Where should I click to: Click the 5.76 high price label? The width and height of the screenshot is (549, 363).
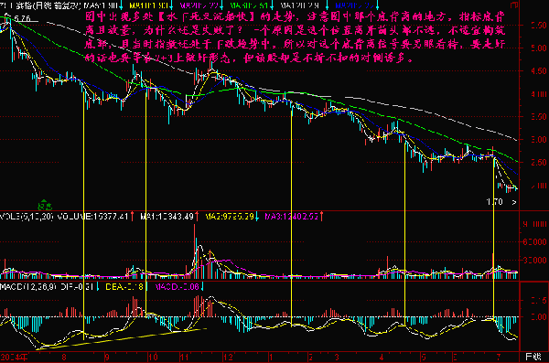[x=22, y=18]
